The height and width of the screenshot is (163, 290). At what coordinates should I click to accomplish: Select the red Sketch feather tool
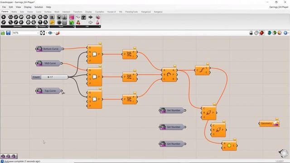coord(58,33)
